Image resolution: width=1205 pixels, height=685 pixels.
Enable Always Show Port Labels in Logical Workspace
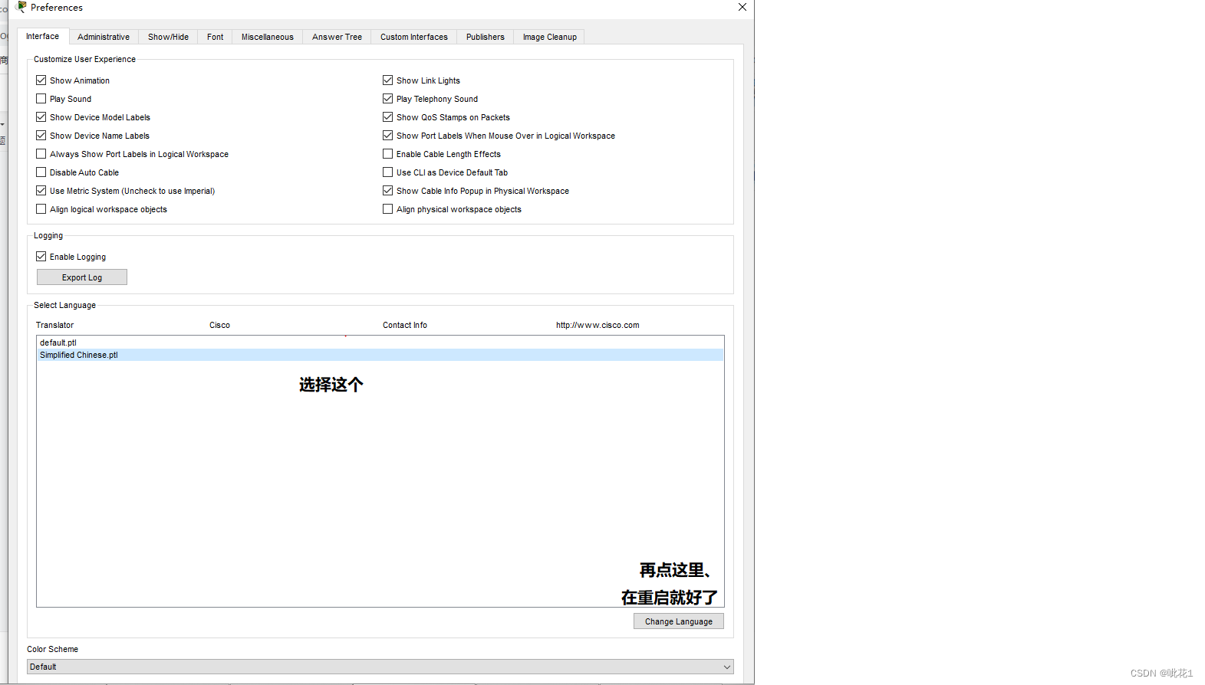41,154
